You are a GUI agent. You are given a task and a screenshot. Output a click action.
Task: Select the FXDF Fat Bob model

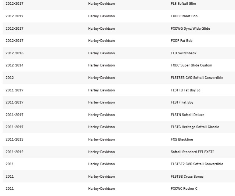coord(181,41)
